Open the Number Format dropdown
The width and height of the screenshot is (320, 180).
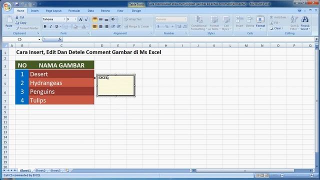point(185,19)
